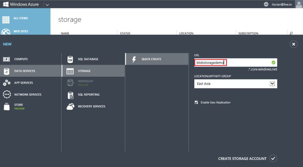
Task: Sort by LOCATION column header
Action: pos(186,33)
